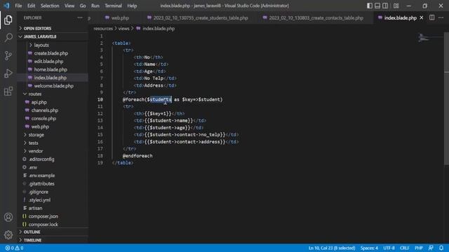Open channels.php in routes folder

click(x=45, y=111)
